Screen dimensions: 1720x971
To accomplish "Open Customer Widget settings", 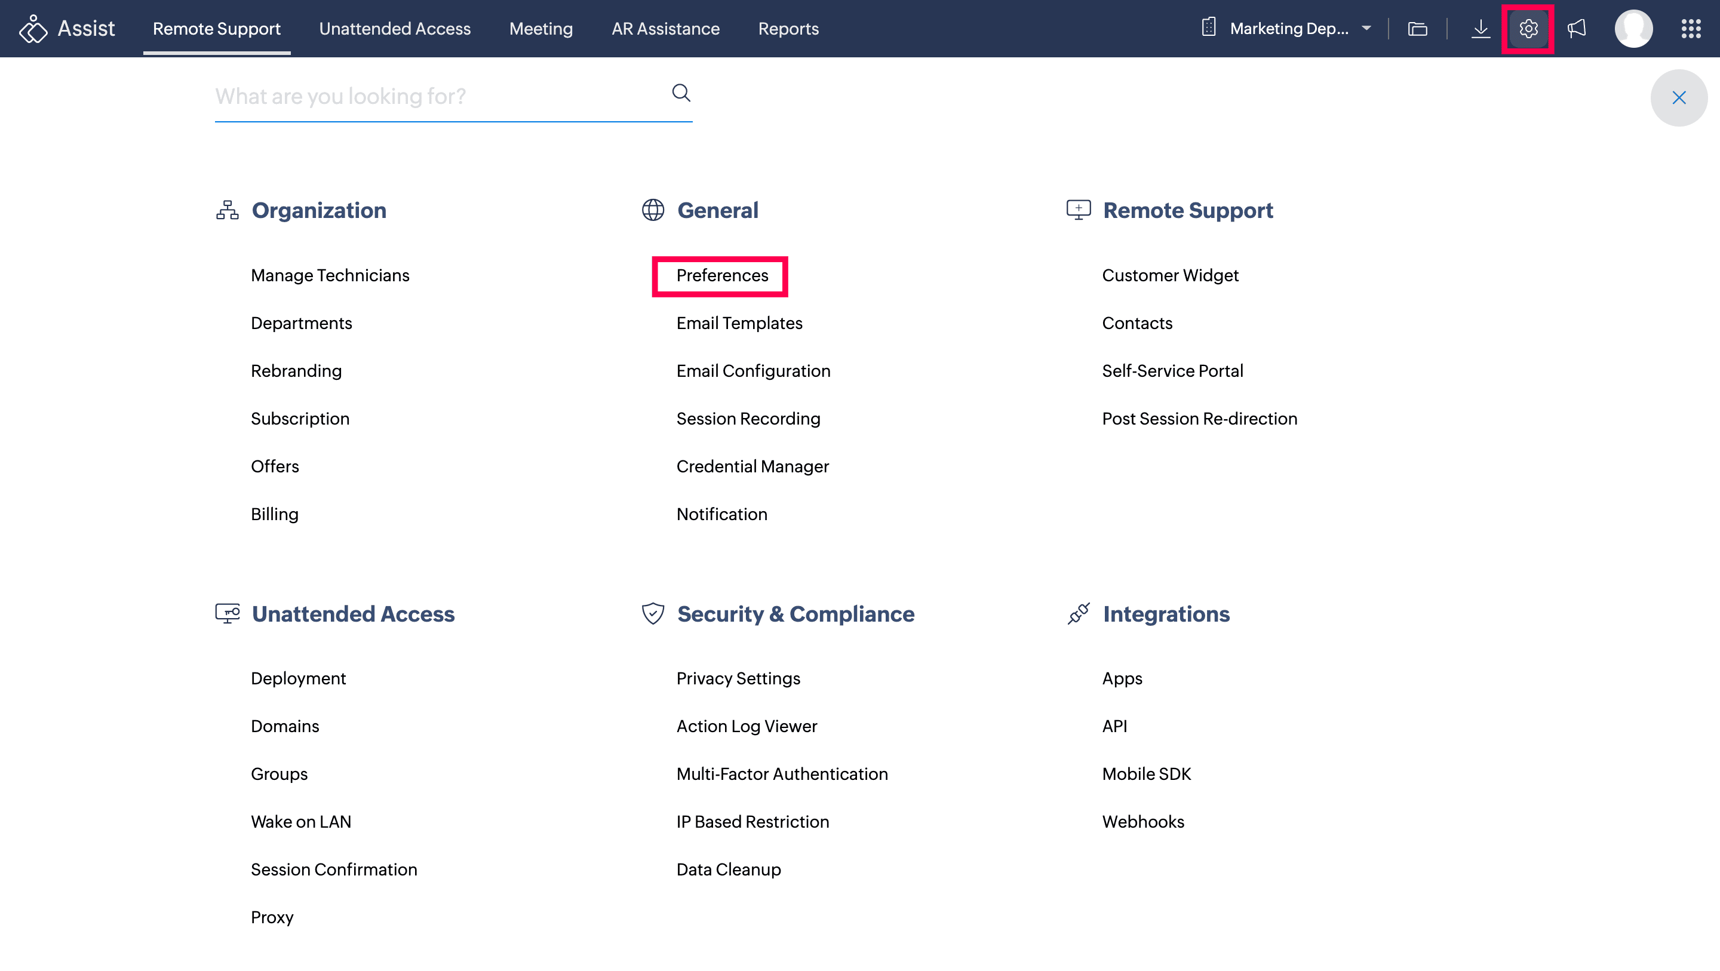I will (x=1170, y=276).
